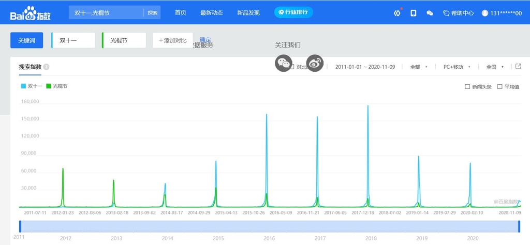Open the 帮助中心 help center
The width and height of the screenshot is (530, 245).
[459, 13]
